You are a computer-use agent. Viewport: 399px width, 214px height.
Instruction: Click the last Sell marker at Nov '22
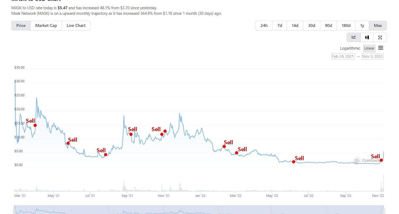coord(381,160)
